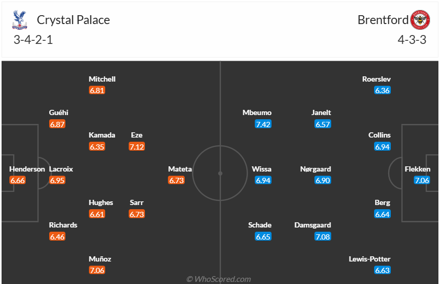The image size is (440, 284).
Task: Select Wissa's 6.94 rating badge
Action: pyautogui.click(x=264, y=180)
